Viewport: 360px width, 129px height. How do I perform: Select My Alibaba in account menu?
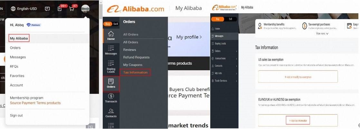19,39
